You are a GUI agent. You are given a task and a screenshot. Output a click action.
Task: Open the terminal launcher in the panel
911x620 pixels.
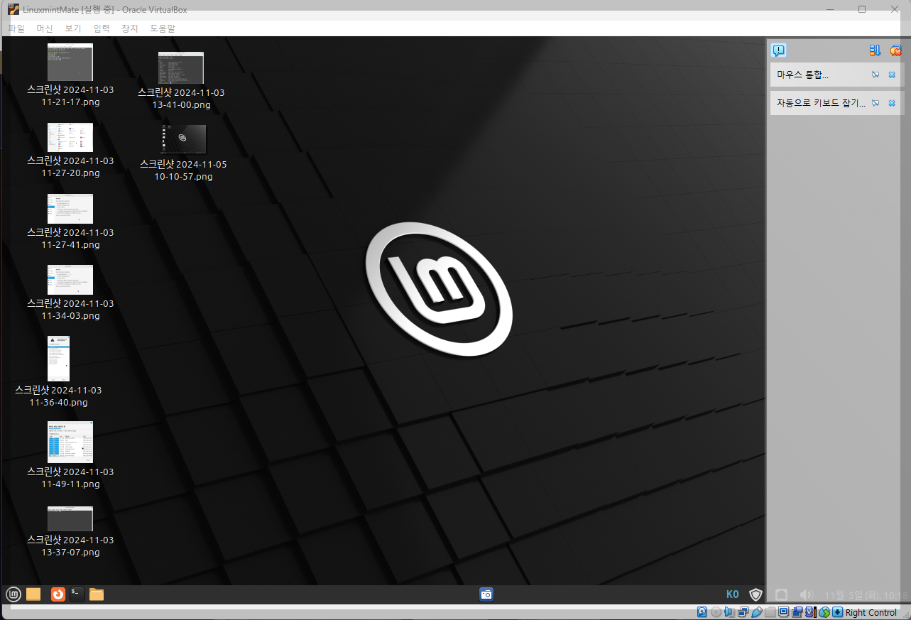coord(77,594)
